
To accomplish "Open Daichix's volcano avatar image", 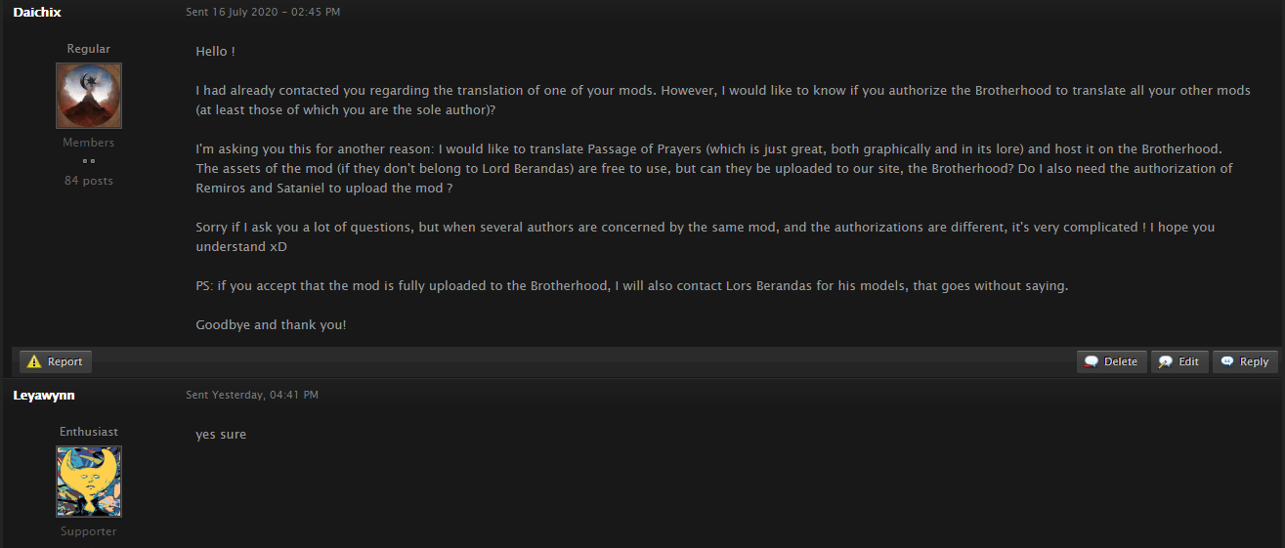I will click(x=89, y=96).
